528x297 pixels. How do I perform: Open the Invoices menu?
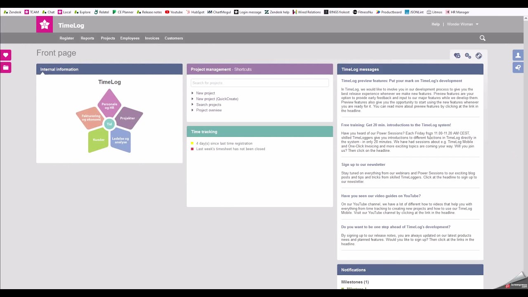152,38
